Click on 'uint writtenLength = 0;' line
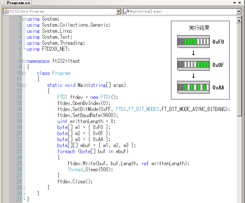Screen dimensions: 245x203 86,121
